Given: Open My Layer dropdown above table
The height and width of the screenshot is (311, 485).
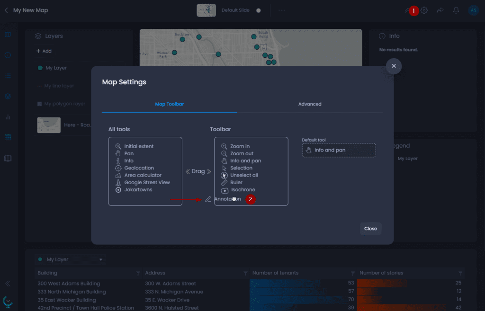Looking at the screenshot, I should click(x=70, y=260).
